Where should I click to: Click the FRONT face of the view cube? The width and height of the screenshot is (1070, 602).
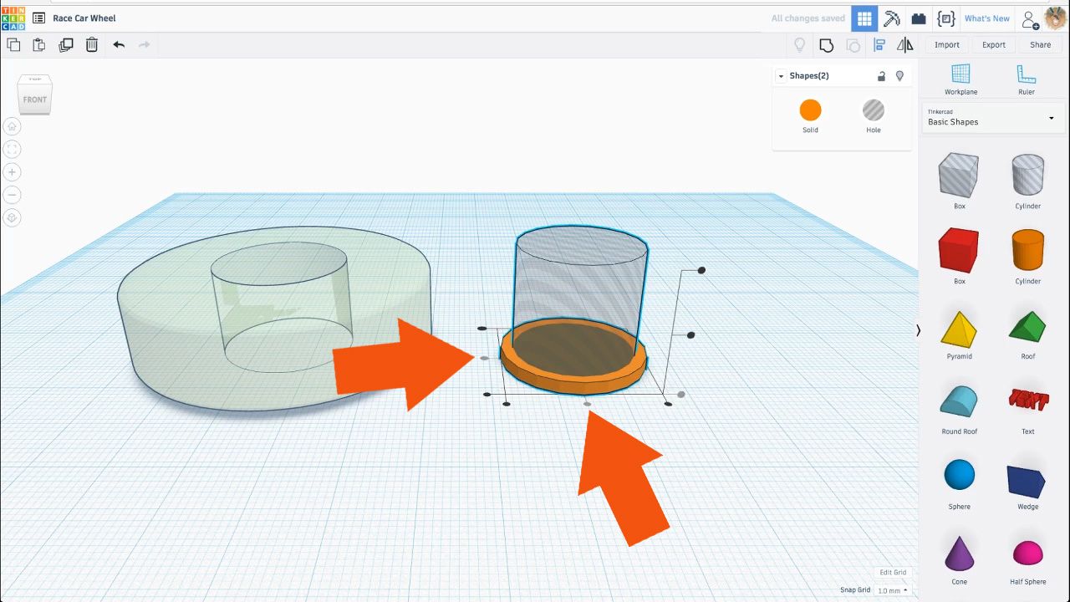point(35,100)
